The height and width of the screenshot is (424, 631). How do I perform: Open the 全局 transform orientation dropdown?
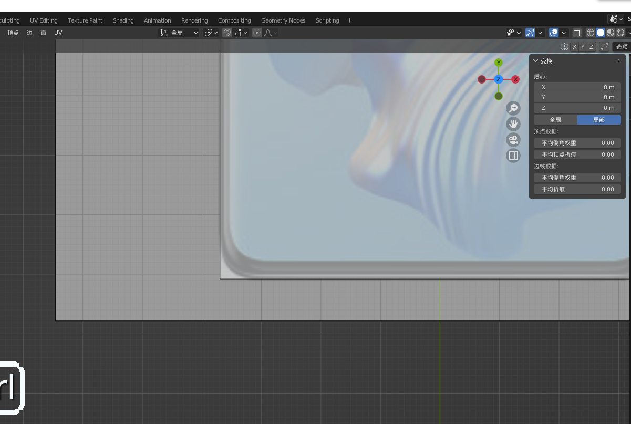tap(179, 33)
